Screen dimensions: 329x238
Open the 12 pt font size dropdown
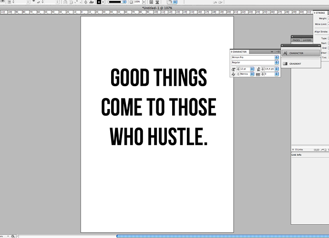pyautogui.click(x=252, y=69)
